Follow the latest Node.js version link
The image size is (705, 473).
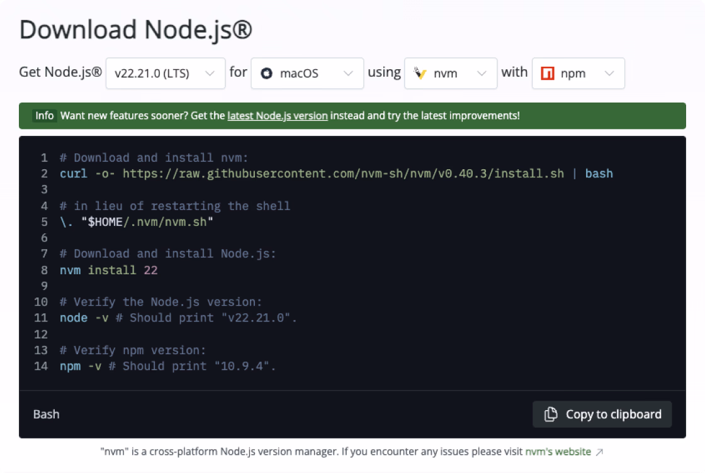278,116
